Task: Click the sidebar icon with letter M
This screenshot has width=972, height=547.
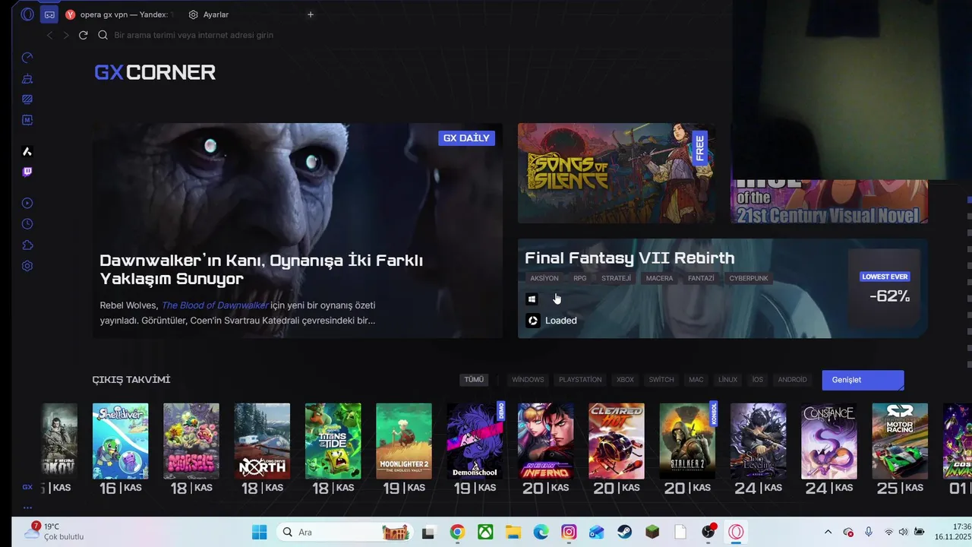Action: click(27, 120)
